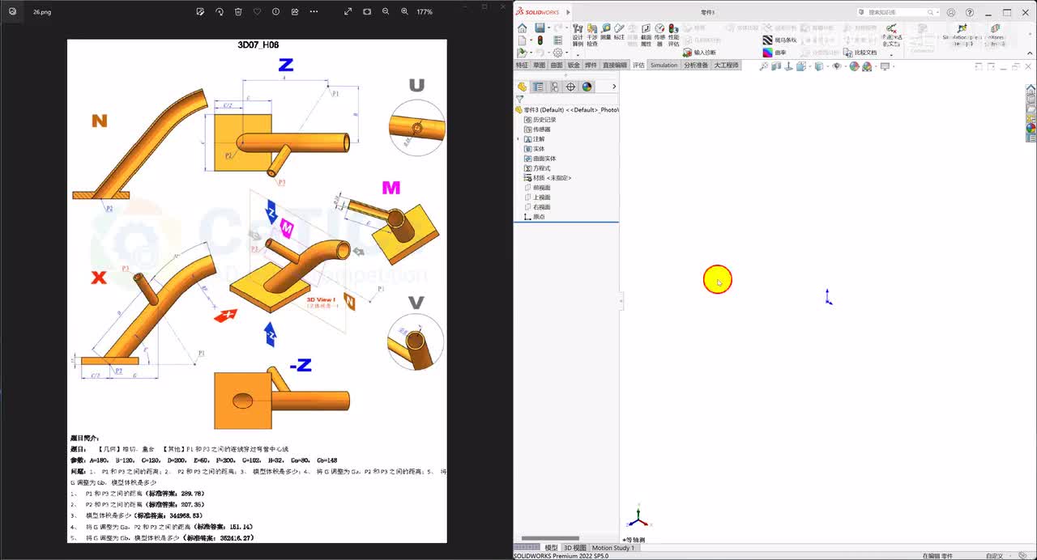
Task: Open the ConfigurationManager tab icon
Action: click(x=554, y=87)
